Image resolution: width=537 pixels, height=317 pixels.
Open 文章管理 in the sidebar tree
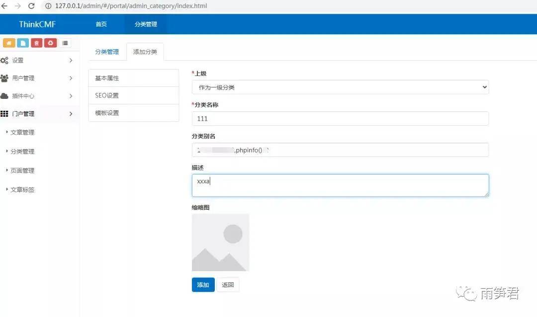pos(22,133)
